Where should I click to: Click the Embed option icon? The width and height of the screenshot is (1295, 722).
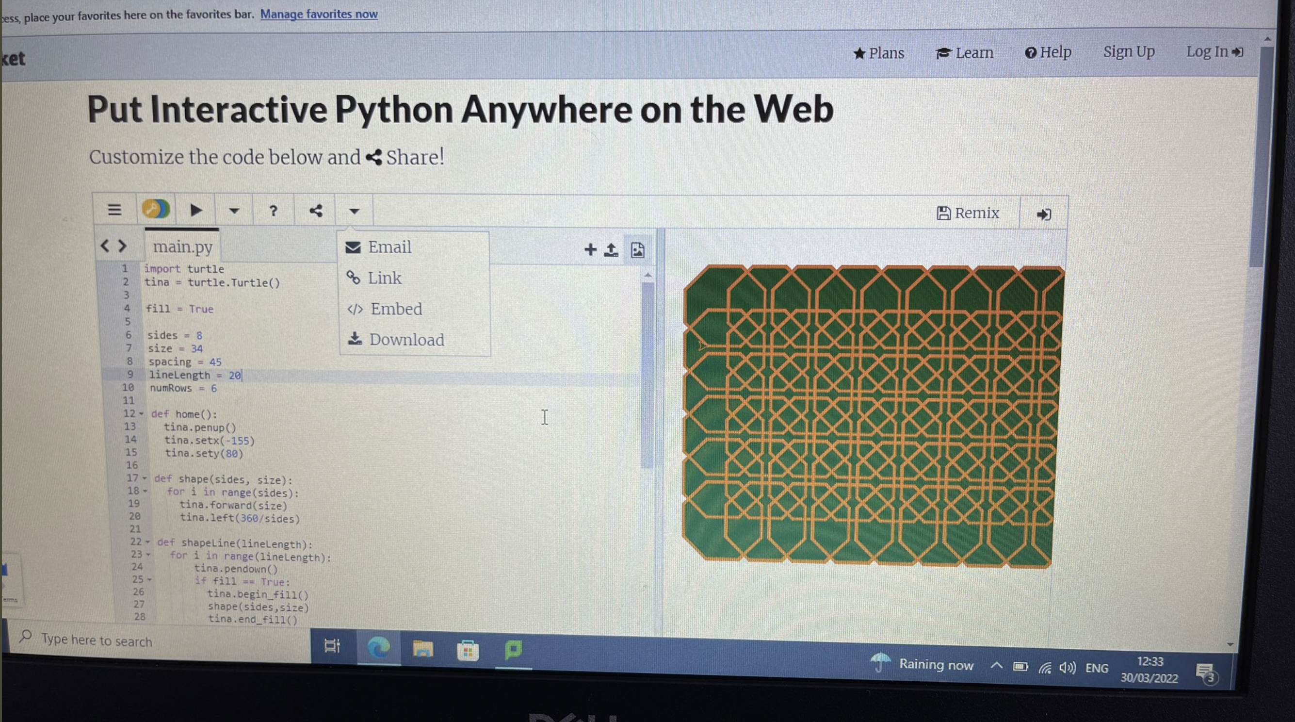pos(351,310)
